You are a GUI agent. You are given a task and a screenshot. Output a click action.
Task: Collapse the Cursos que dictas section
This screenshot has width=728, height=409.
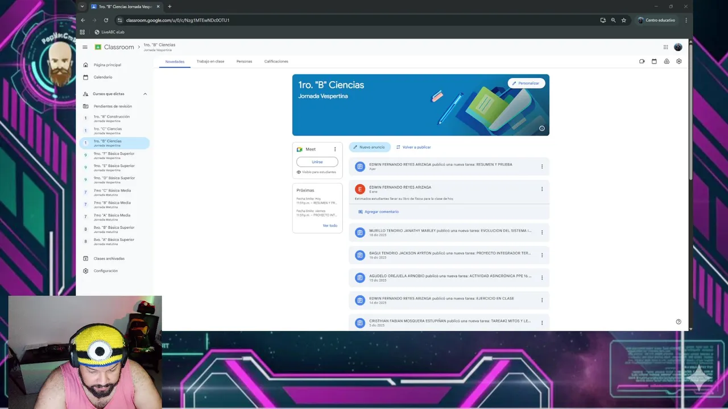point(145,94)
